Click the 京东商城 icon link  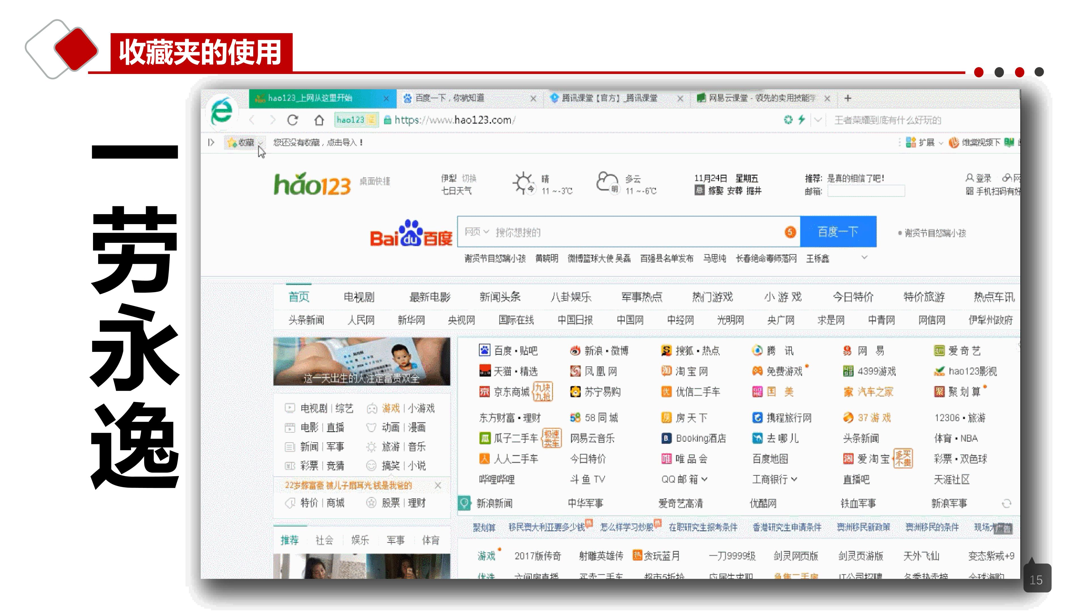pyautogui.click(x=504, y=392)
